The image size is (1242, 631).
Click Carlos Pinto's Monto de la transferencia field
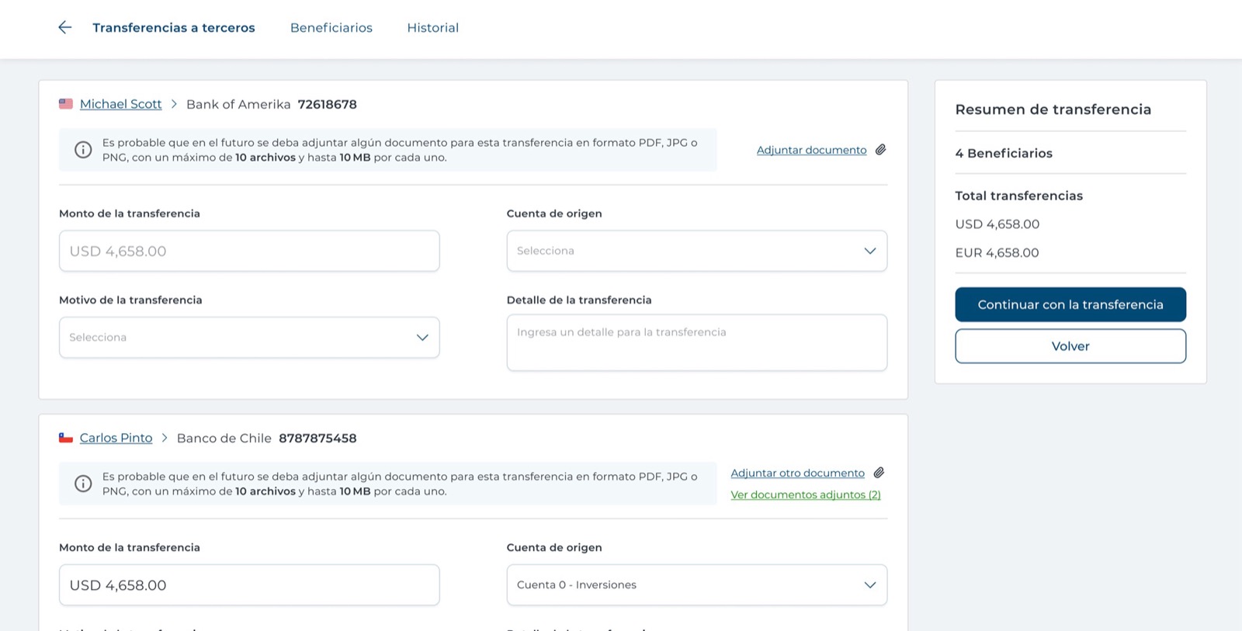249,585
